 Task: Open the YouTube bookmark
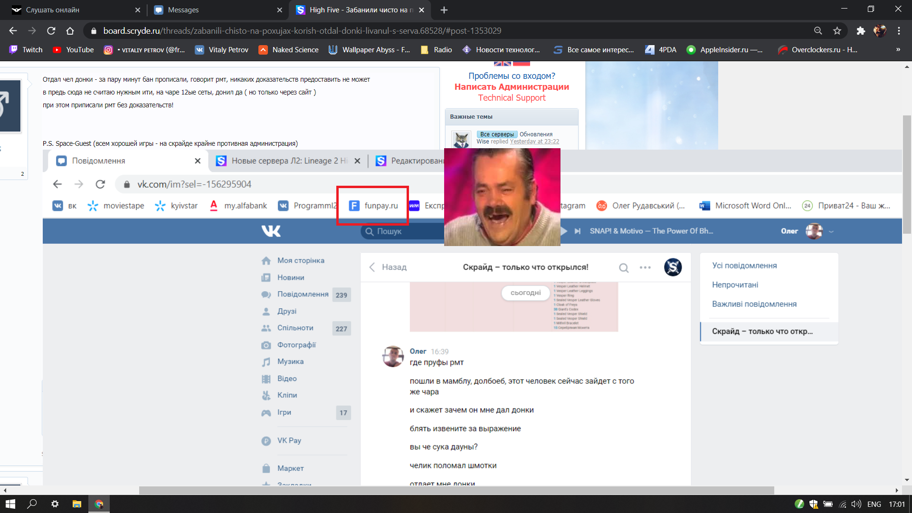74,50
